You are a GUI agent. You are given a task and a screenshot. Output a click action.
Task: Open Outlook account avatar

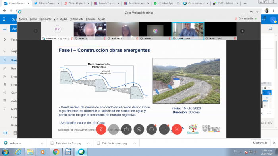(x=273, y=20)
